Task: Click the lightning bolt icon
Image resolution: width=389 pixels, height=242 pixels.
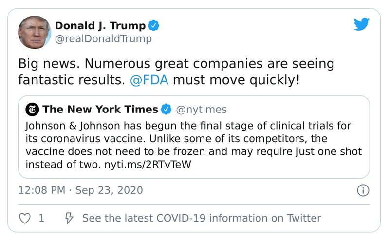Action: (x=69, y=218)
